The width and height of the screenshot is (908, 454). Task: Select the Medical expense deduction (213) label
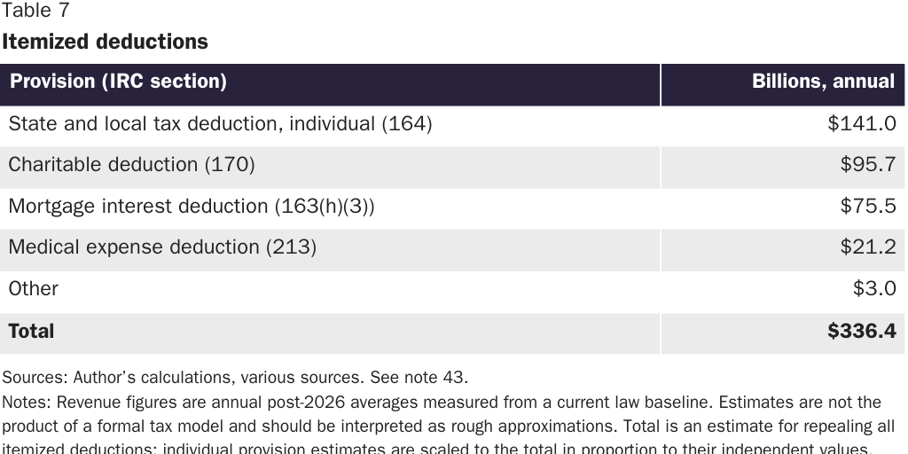162,247
